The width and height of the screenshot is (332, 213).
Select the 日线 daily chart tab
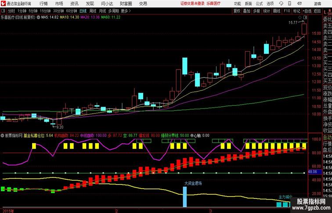pos(83,11)
